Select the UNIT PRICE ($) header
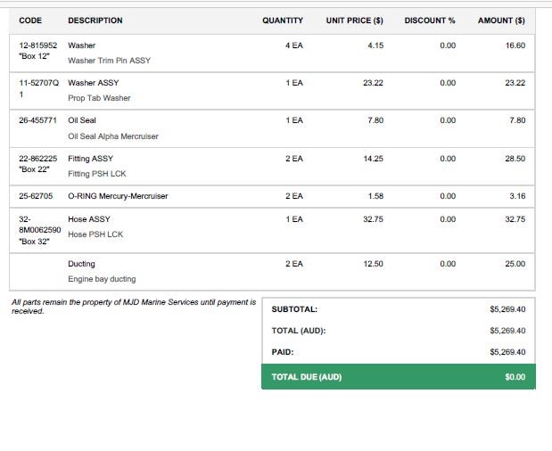The image size is (552, 451). coord(354,20)
